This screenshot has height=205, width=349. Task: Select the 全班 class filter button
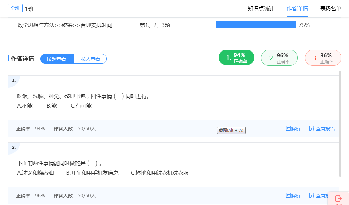tap(15, 8)
